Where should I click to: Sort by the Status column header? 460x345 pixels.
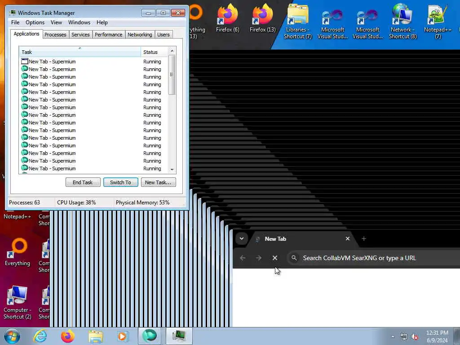[155, 52]
